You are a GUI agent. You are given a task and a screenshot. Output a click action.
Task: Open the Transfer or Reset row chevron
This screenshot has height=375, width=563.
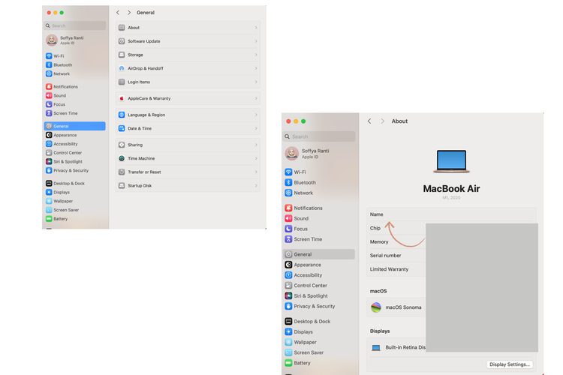[x=256, y=172]
